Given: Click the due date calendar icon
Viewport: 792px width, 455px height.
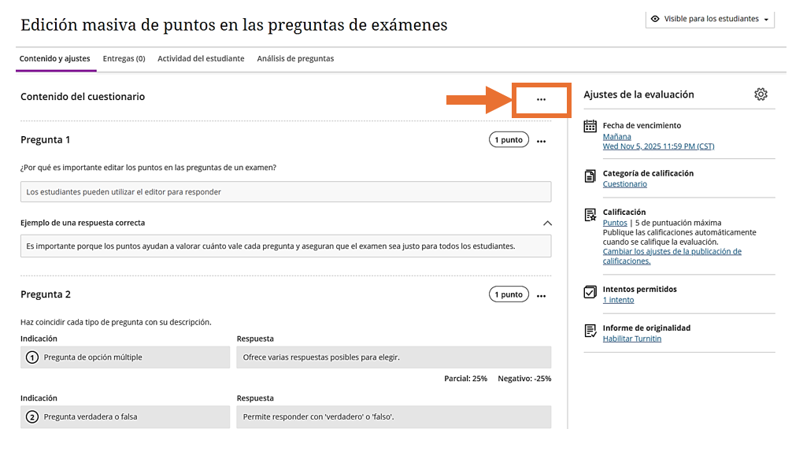Looking at the screenshot, I should pyautogui.click(x=590, y=127).
